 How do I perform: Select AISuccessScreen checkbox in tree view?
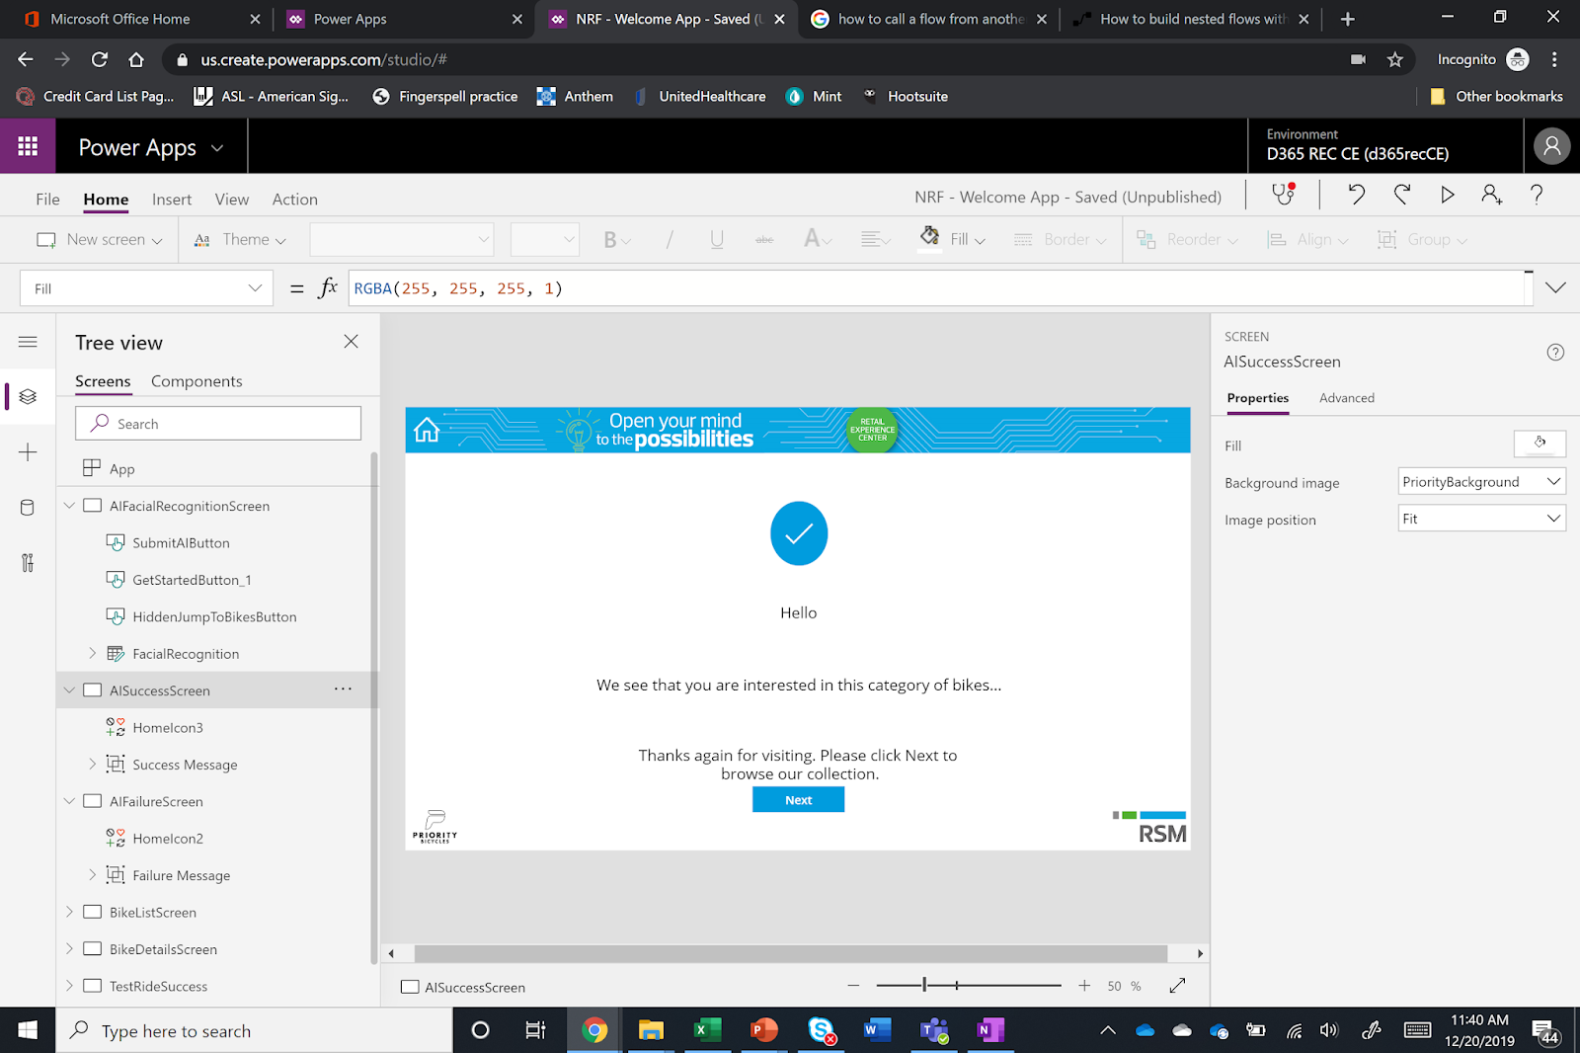(x=92, y=689)
